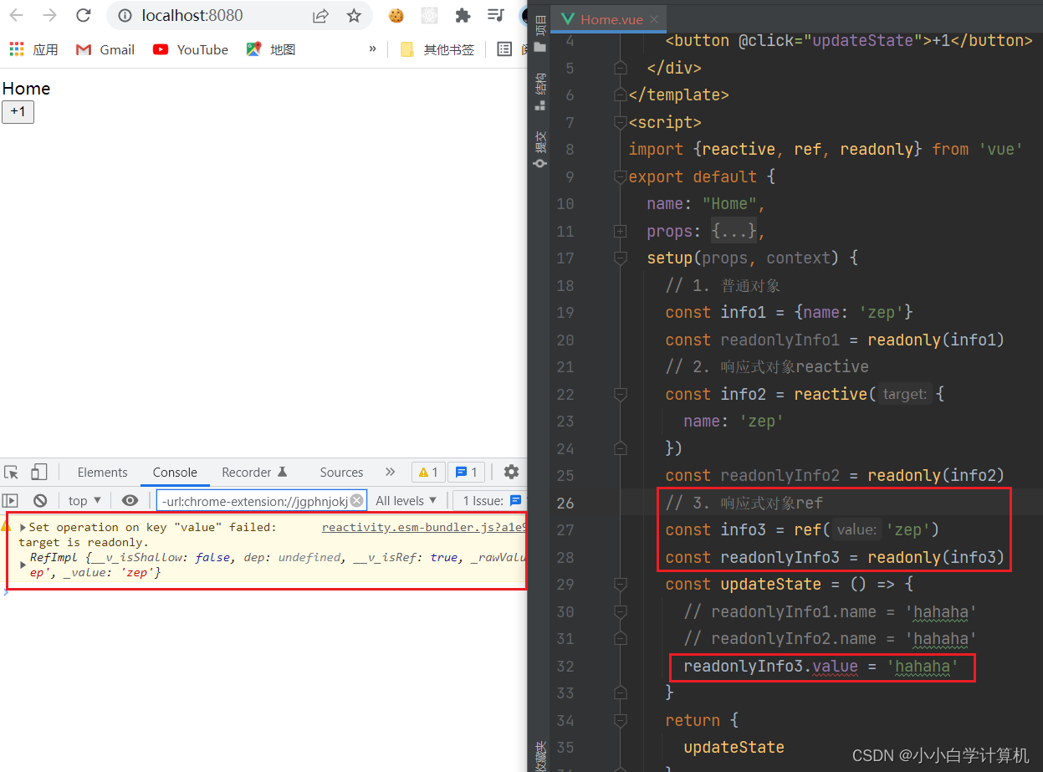Show more bookmarks via the » chevron
1043x772 pixels.
click(372, 49)
